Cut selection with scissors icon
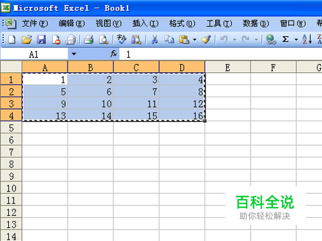The width and height of the screenshot is (322, 241). (x=155, y=39)
